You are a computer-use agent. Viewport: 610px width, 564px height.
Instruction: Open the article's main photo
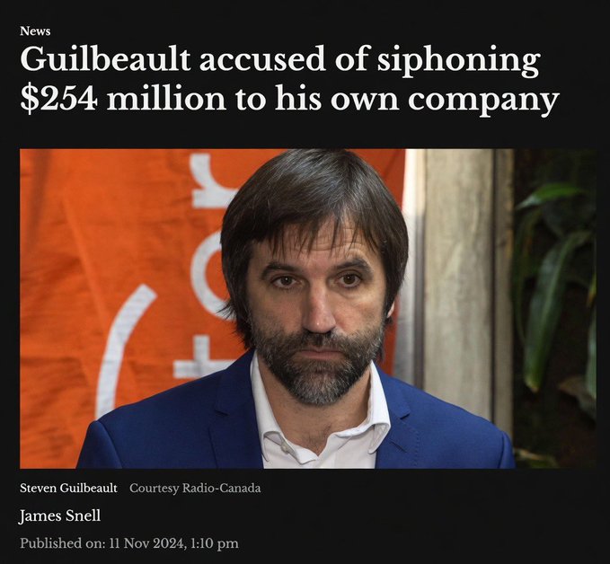[x=308, y=308]
